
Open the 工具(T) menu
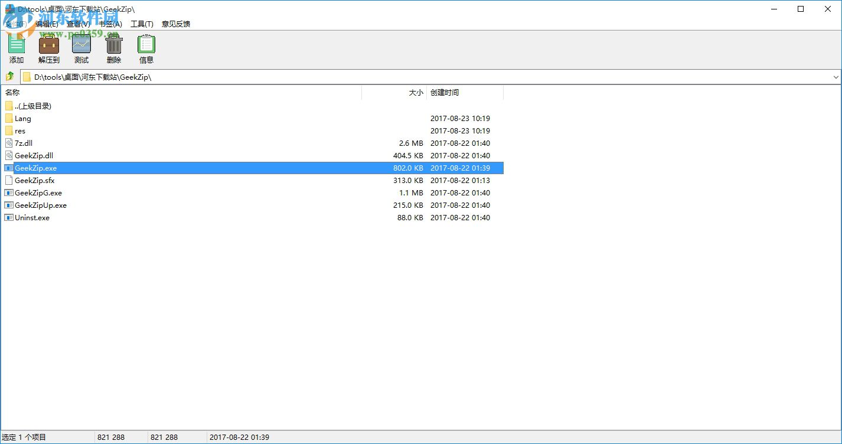coord(141,24)
